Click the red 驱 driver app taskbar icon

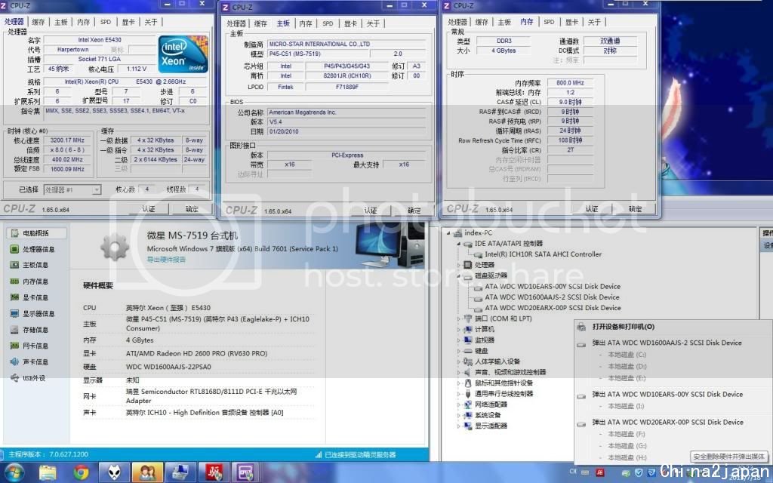coord(214,472)
